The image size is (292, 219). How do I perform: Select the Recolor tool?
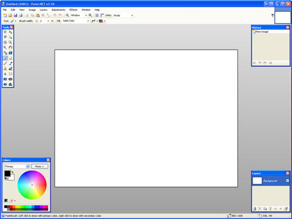(10, 69)
